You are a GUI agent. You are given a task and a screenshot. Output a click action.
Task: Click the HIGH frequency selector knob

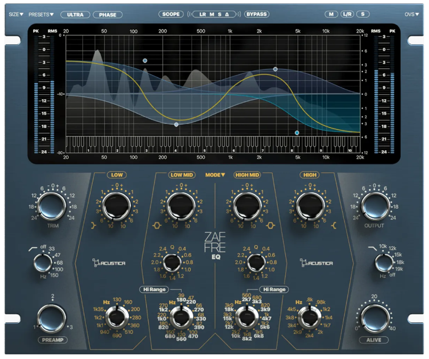coord(310,317)
